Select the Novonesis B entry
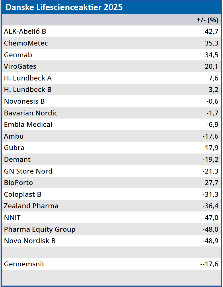 pyautogui.click(x=24, y=101)
